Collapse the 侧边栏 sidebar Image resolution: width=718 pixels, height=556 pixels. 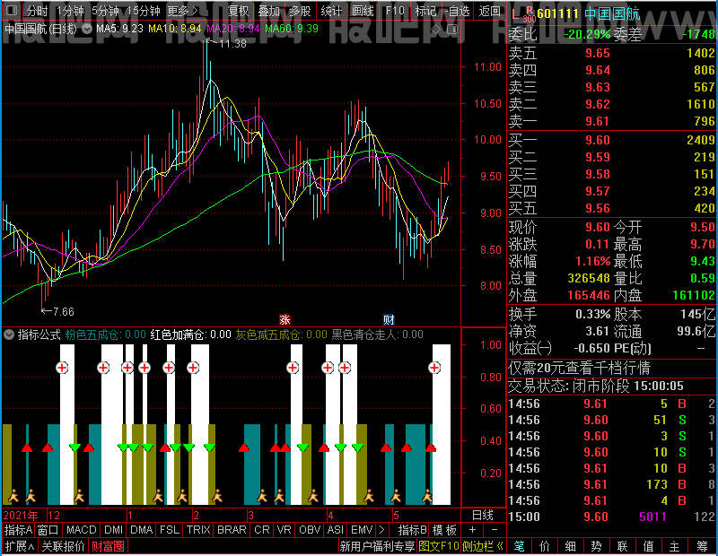[x=483, y=546]
